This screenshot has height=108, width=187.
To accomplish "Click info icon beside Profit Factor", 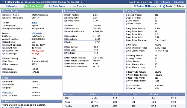I will (65, 15).
